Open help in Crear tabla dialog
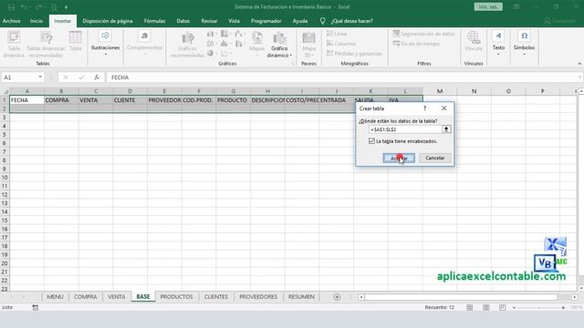 coord(424,108)
